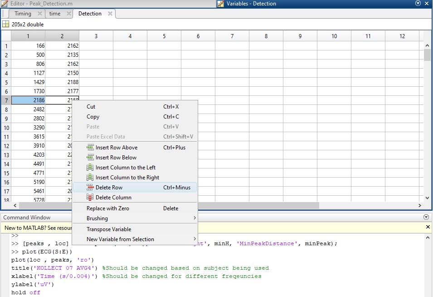Select cell containing 166 in row 1
Image resolution: width=433 pixels, height=297 pixels.
coord(28,46)
